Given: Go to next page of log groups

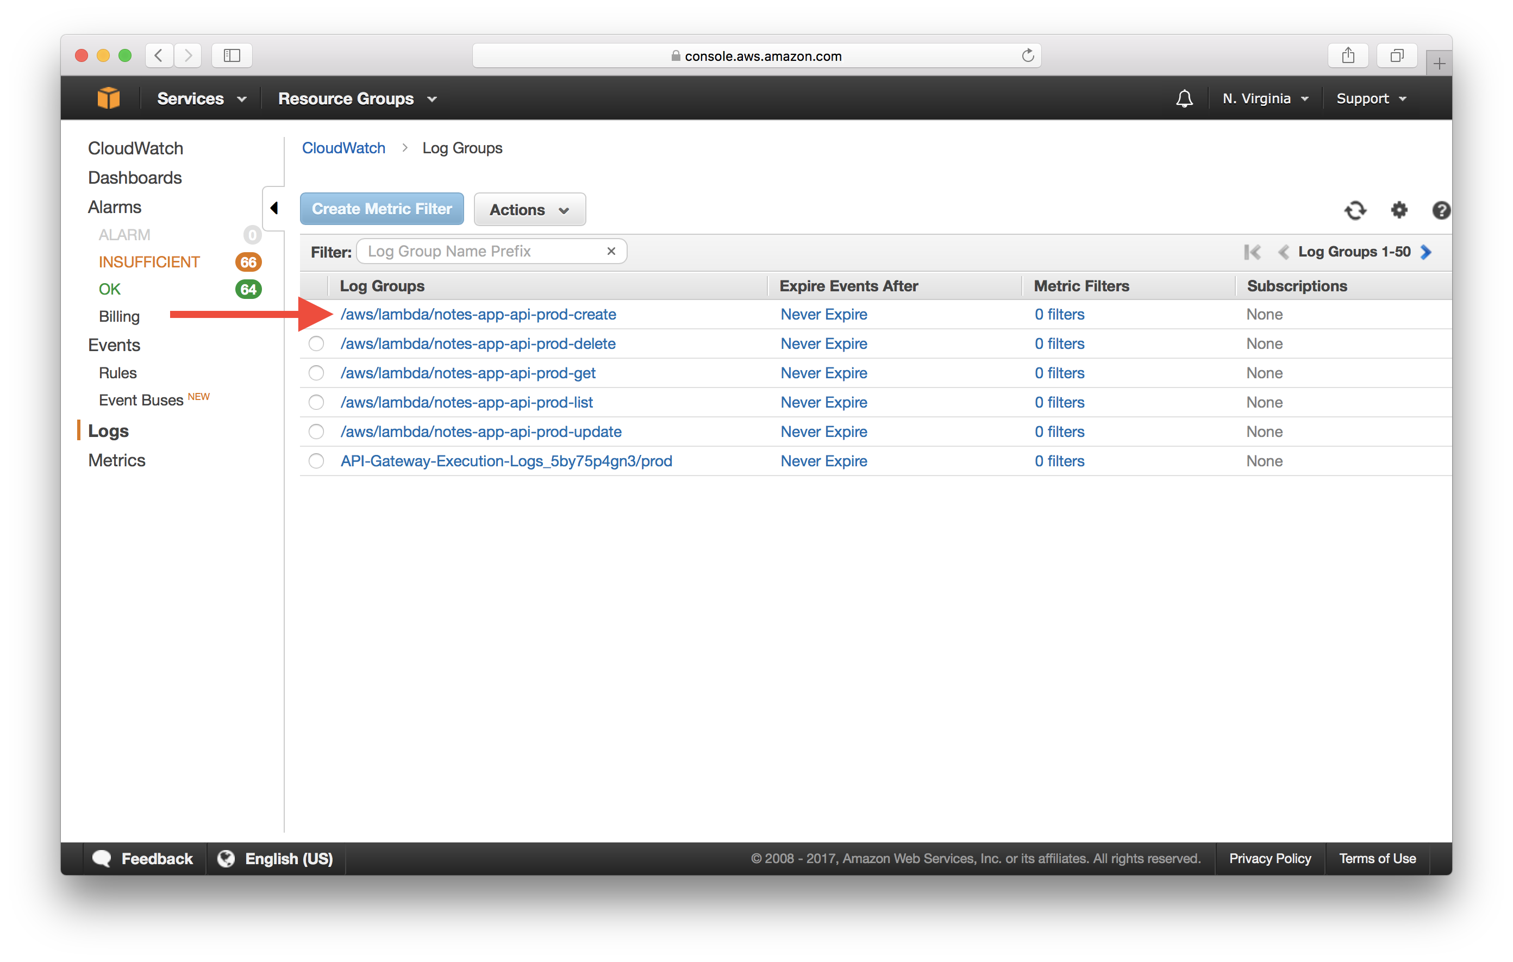Looking at the screenshot, I should (1426, 252).
